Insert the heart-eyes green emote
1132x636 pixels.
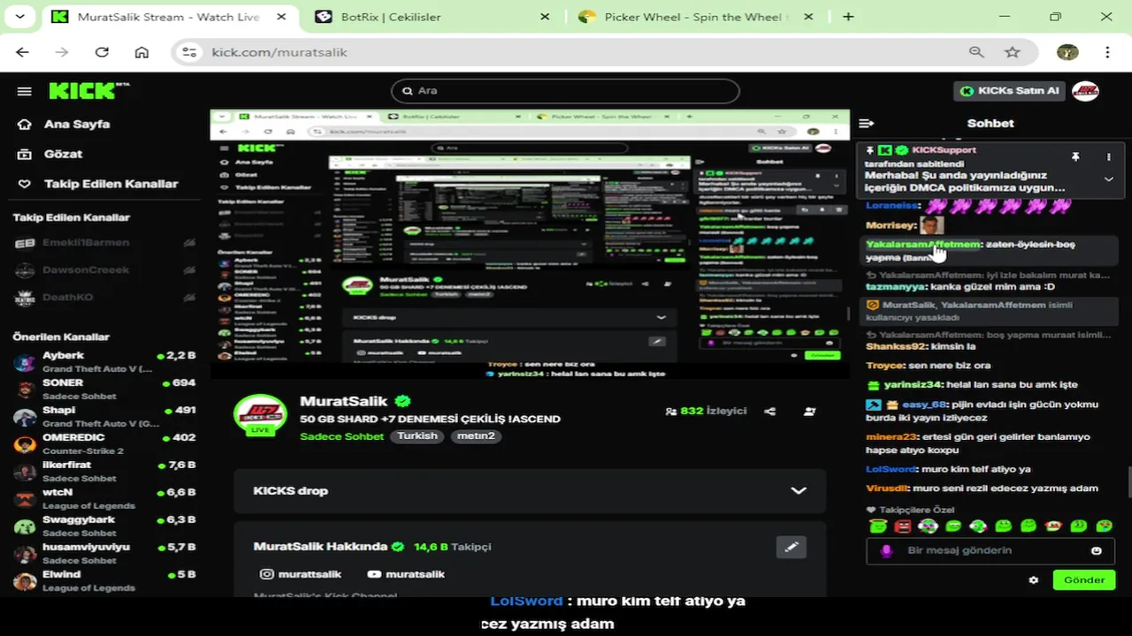pyautogui.click(x=1105, y=526)
